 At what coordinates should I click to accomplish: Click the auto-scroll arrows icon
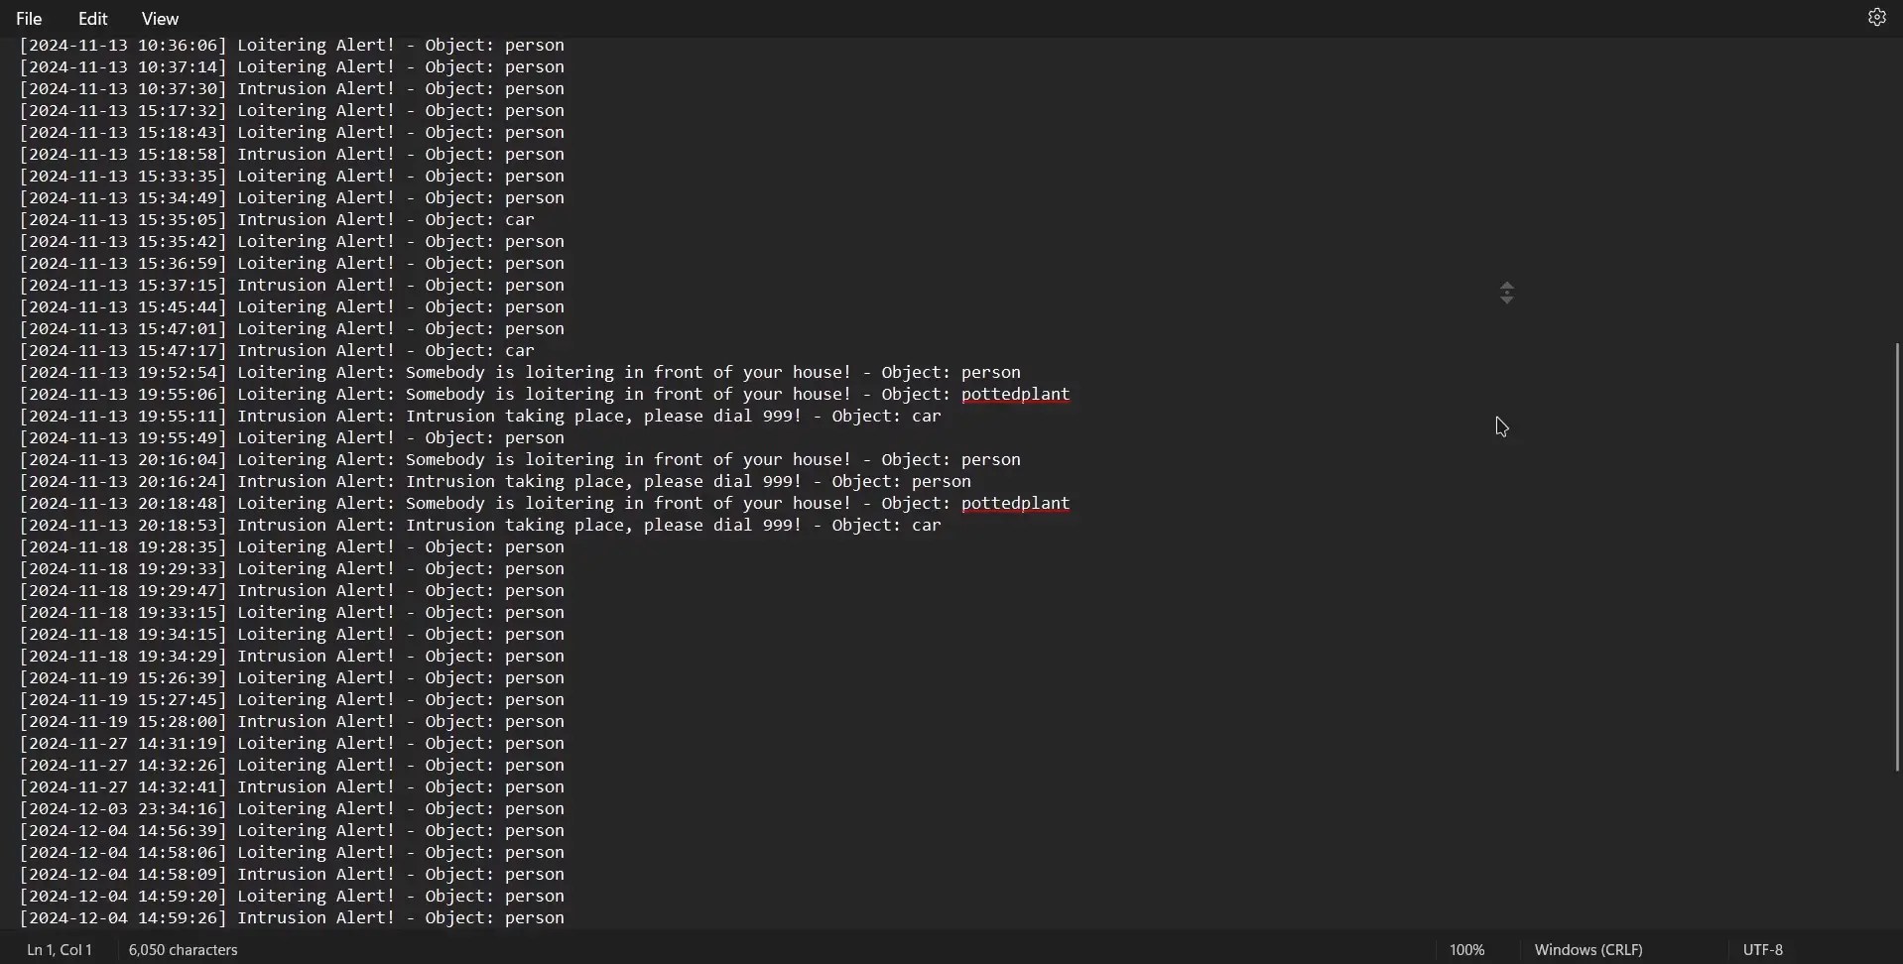(x=1507, y=294)
